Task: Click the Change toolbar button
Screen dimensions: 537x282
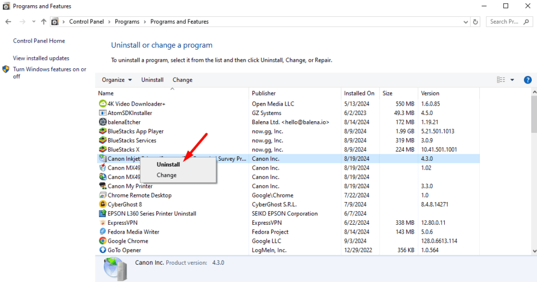Action: click(182, 80)
